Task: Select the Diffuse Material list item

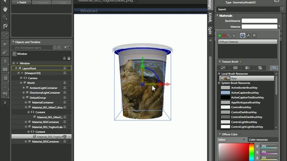Action: pyautogui.click(x=248, y=42)
